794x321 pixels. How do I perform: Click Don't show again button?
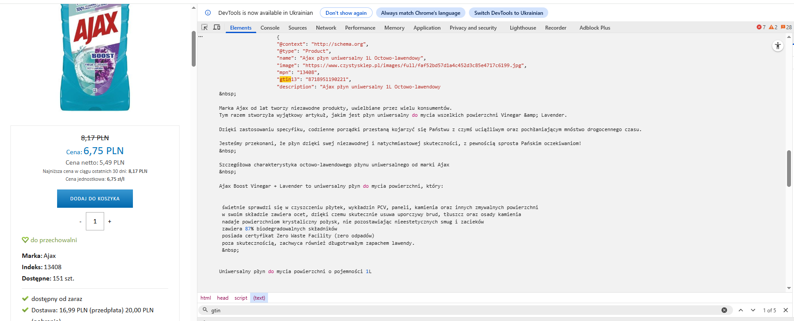pyautogui.click(x=346, y=13)
